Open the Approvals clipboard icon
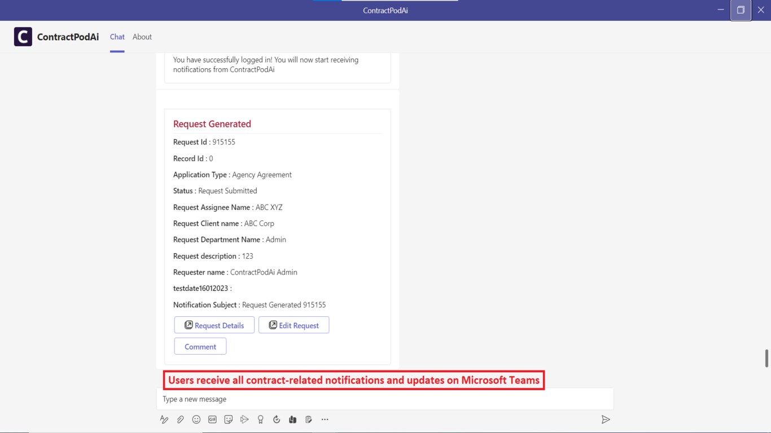The image size is (771, 433). pyautogui.click(x=309, y=419)
